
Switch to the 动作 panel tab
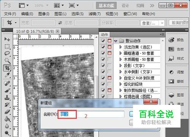pos(104,35)
